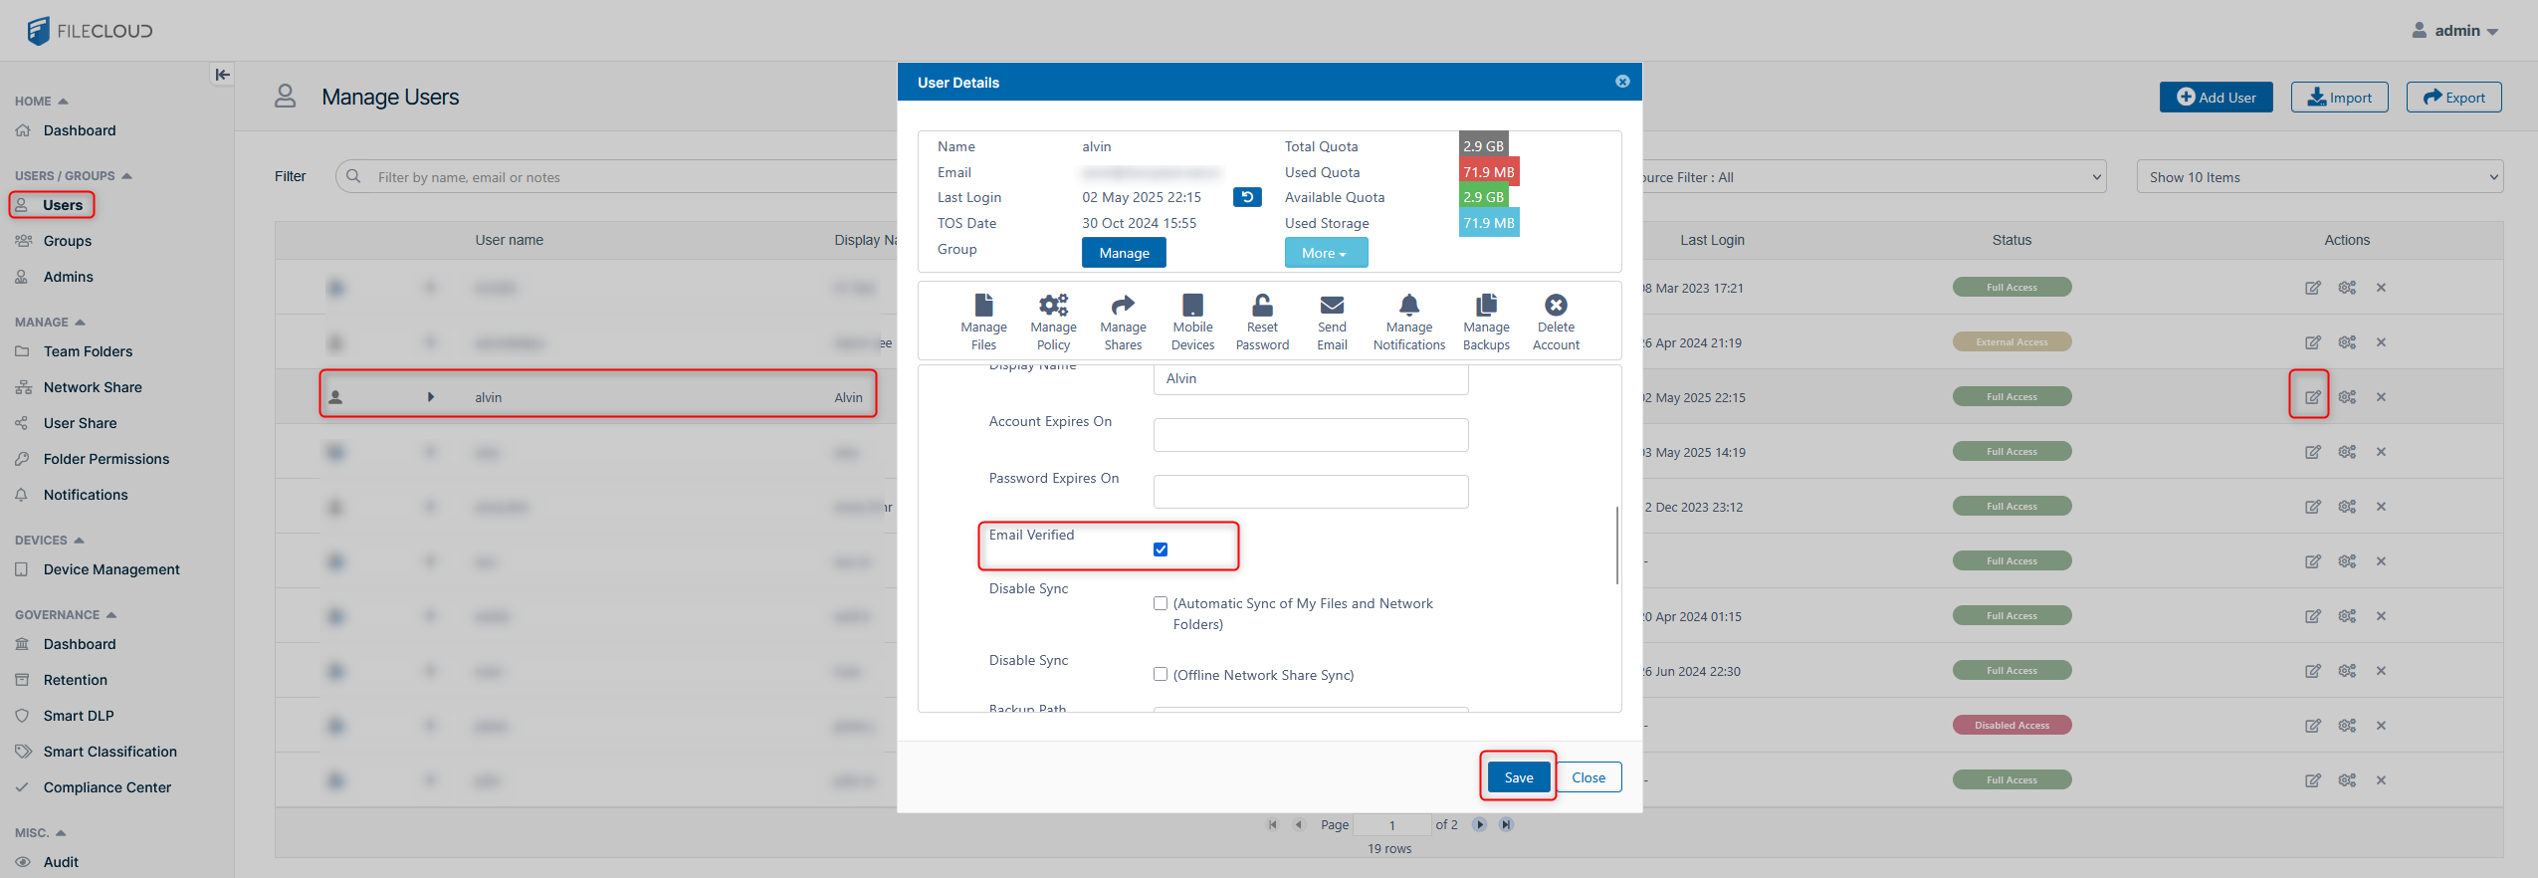Go to last page arrow
Screen dimensions: 2538x878
pos(1506,824)
